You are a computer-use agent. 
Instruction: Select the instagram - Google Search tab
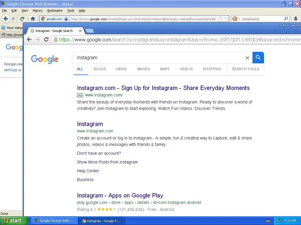click(x=54, y=30)
